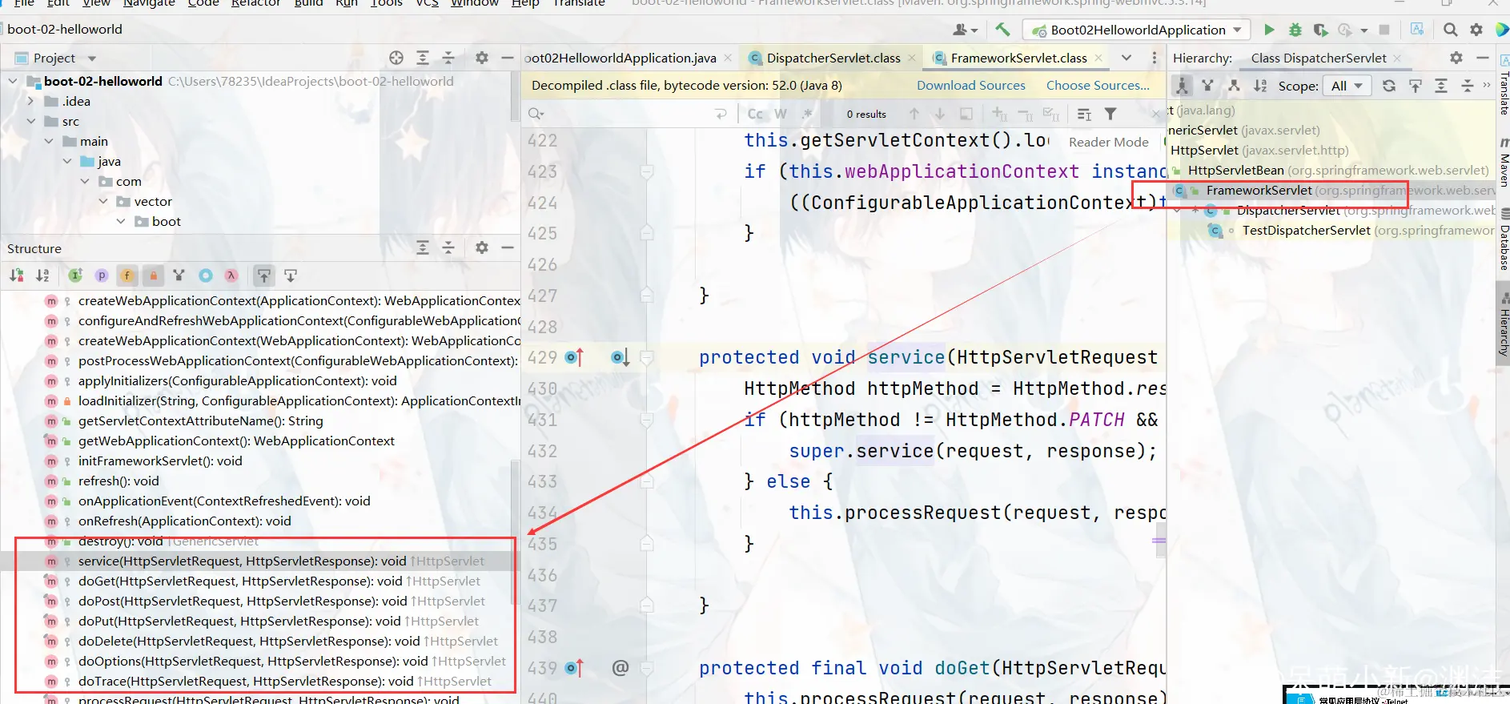This screenshot has width=1510, height=704.
Task: Open the Database side tool window
Action: [x=1504, y=240]
